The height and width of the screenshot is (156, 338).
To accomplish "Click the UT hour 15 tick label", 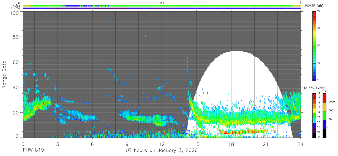I will click(197, 144).
